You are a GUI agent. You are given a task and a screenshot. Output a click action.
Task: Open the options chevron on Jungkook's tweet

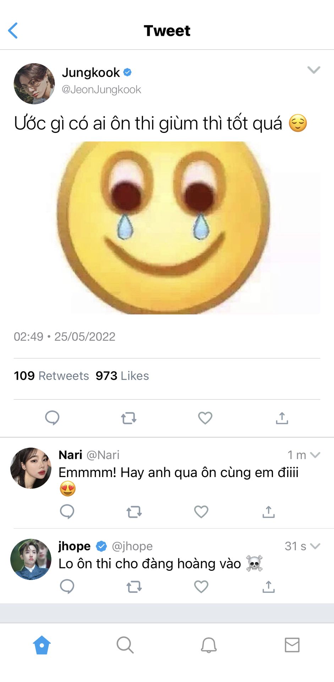(x=314, y=70)
